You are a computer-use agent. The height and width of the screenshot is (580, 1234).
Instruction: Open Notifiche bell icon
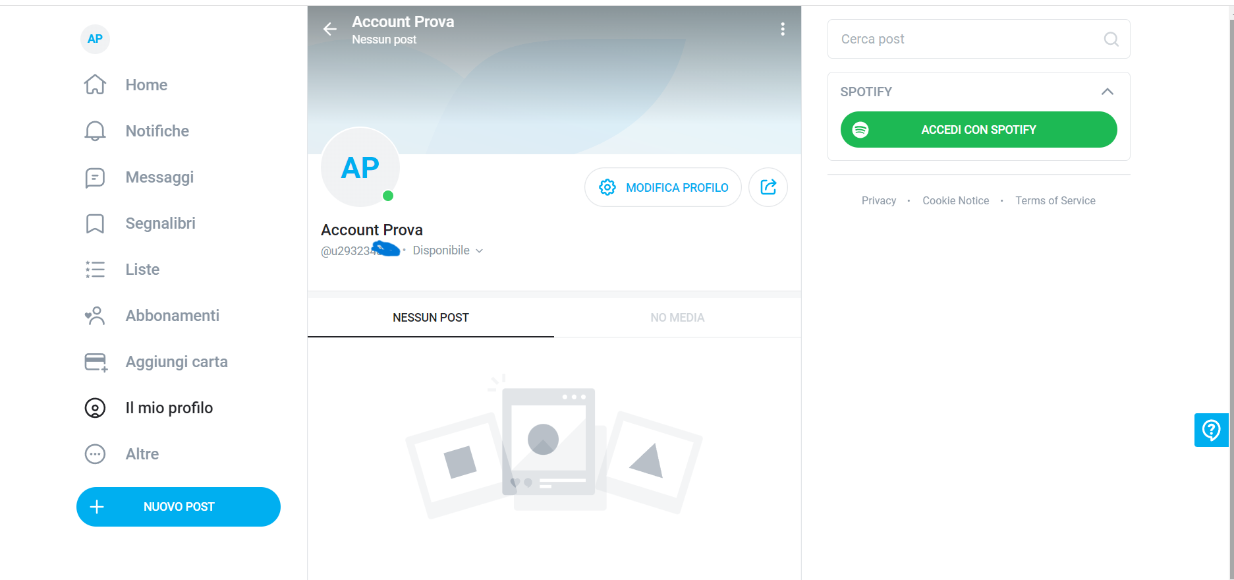coord(95,131)
